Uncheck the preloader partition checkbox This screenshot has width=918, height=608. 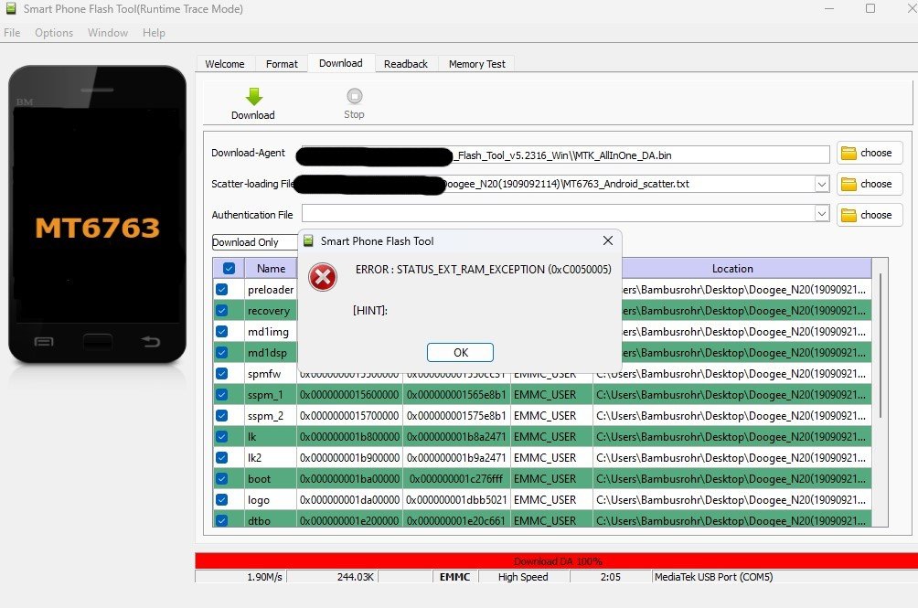click(x=222, y=290)
